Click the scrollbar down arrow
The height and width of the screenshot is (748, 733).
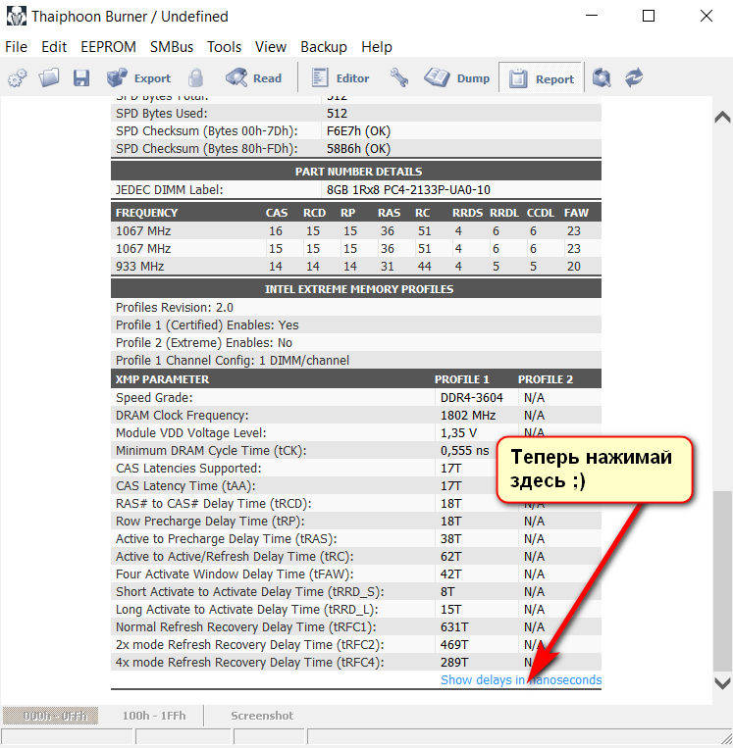pyautogui.click(x=722, y=682)
